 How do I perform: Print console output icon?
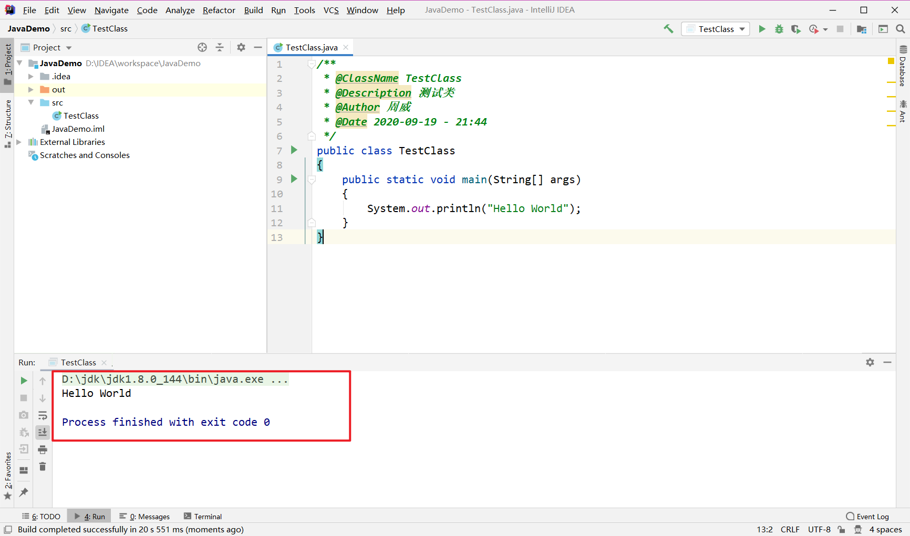click(x=43, y=449)
